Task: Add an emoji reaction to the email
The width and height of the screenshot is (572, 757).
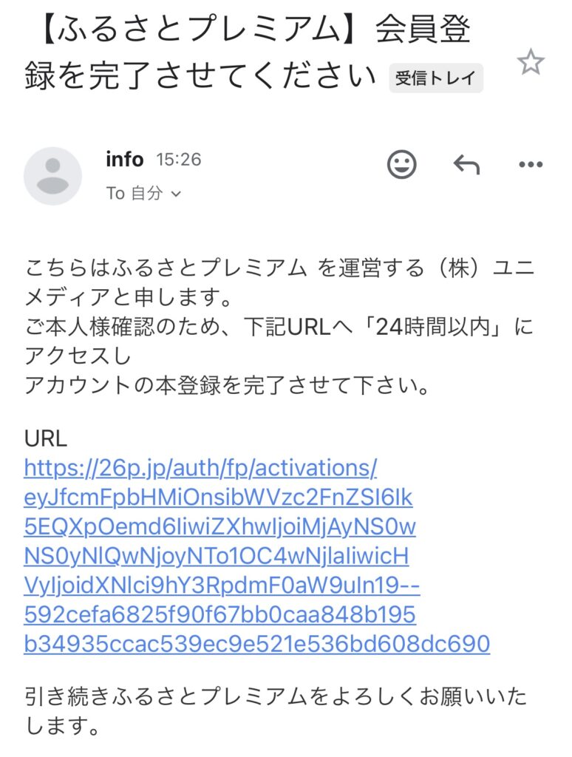Action: click(x=401, y=165)
